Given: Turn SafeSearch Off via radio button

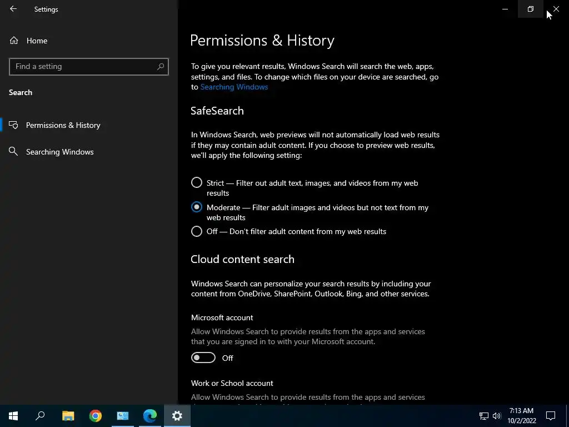Looking at the screenshot, I should 197,231.
